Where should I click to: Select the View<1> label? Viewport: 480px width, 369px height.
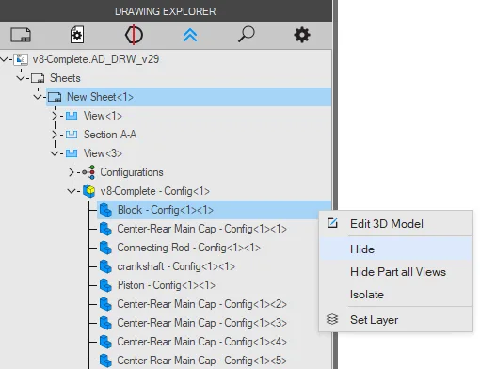tap(103, 116)
